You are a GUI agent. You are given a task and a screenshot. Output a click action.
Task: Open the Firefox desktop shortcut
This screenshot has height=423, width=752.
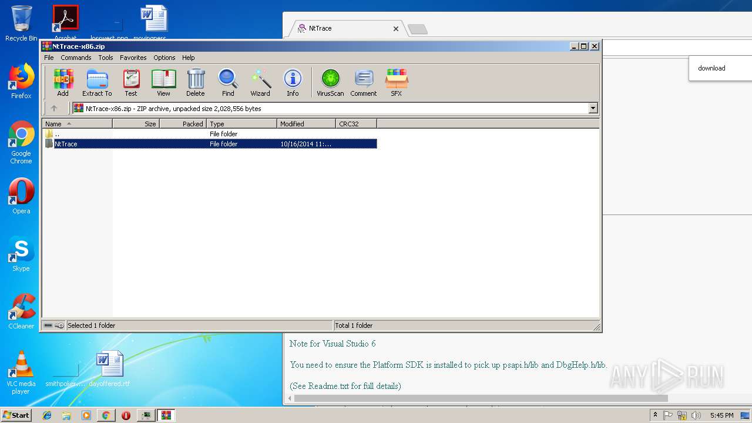tap(21, 81)
